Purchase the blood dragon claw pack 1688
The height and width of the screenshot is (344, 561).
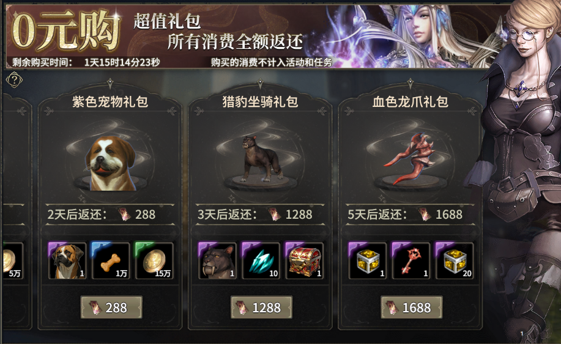click(412, 307)
